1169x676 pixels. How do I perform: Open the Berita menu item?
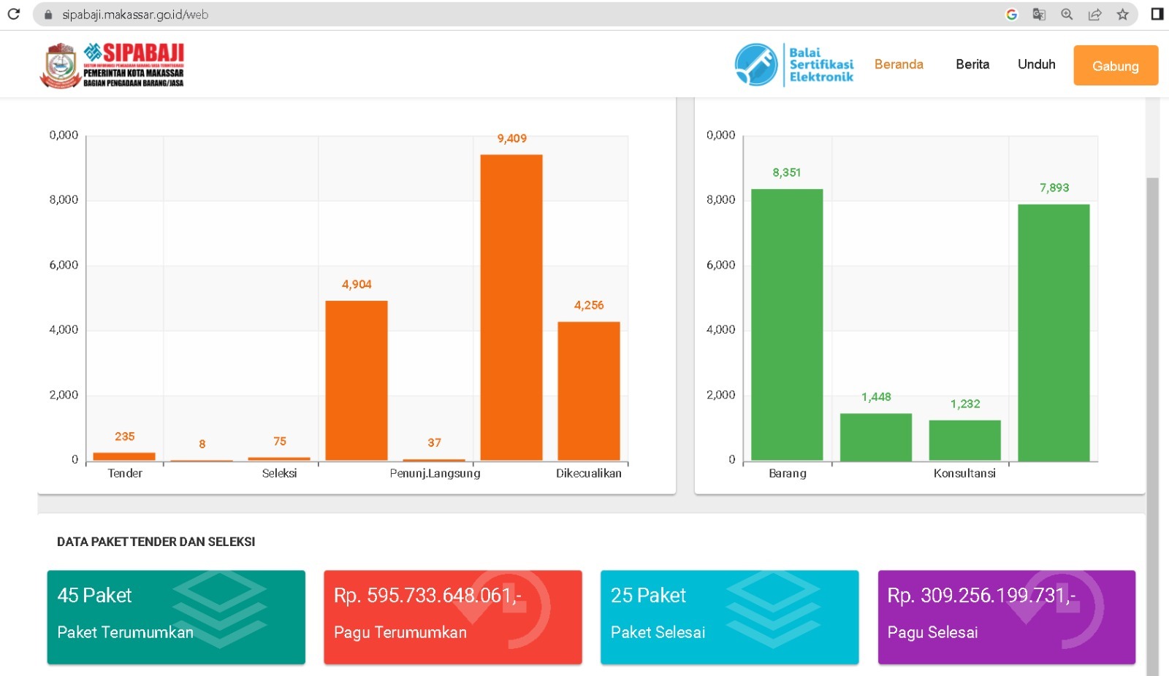(x=972, y=64)
